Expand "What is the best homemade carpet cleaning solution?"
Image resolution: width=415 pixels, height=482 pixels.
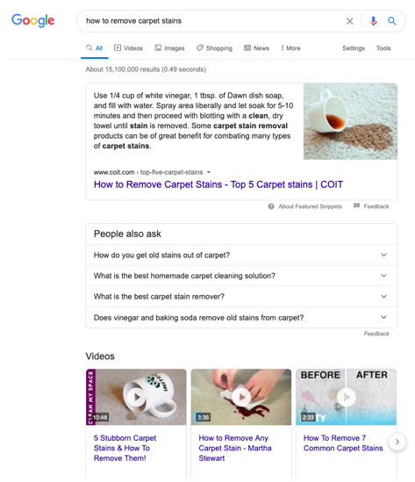(241, 276)
